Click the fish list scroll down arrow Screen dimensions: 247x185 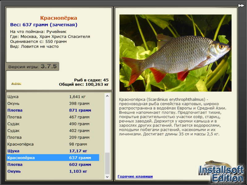(x=107, y=177)
